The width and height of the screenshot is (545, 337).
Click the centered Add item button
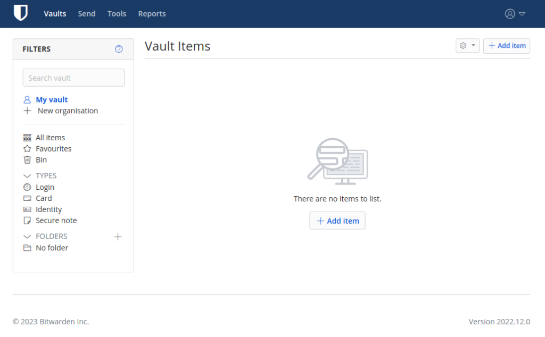337,221
